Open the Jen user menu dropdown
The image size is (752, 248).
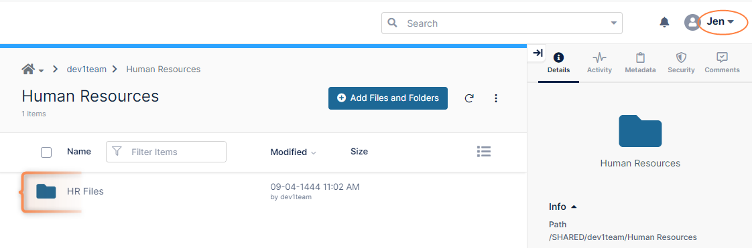coord(720,21)
